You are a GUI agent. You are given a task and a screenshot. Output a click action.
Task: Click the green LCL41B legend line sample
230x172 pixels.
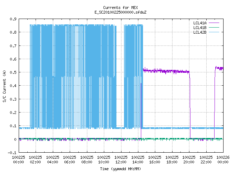(x=214, y=27)
